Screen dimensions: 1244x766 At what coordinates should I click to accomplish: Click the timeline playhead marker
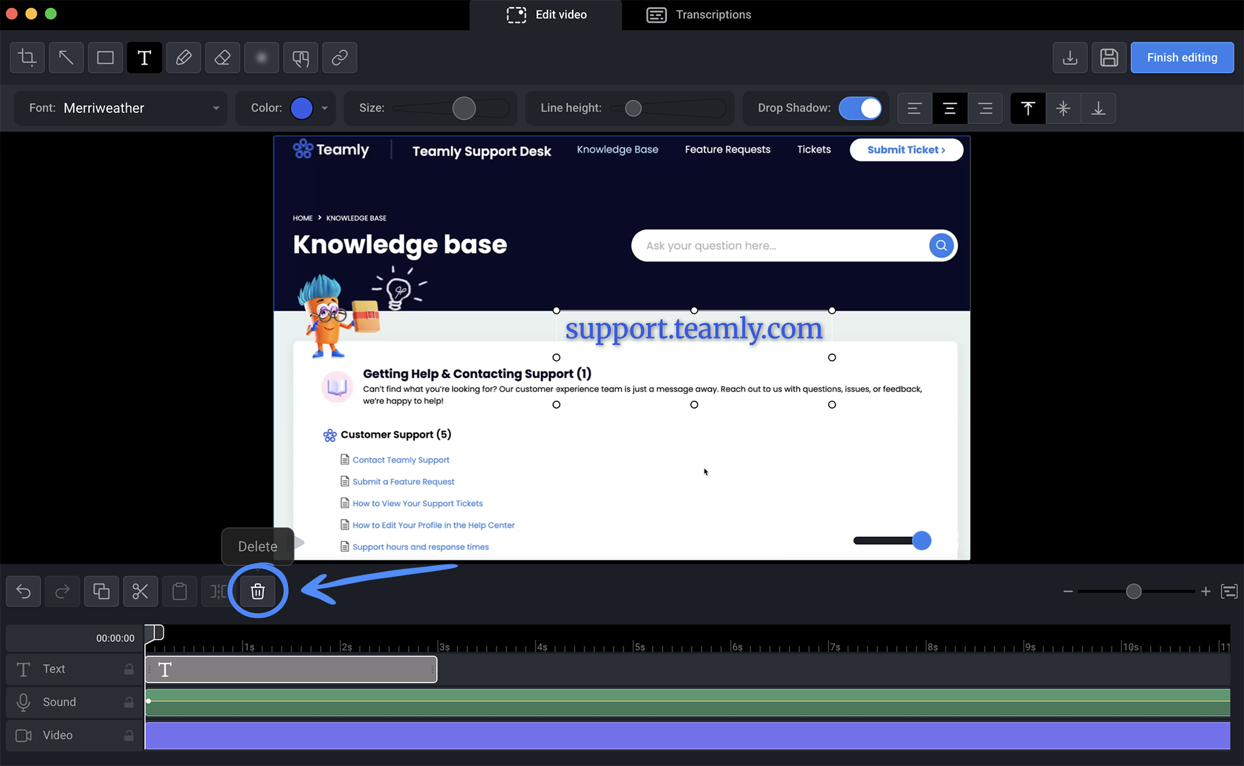coord(154,632)
